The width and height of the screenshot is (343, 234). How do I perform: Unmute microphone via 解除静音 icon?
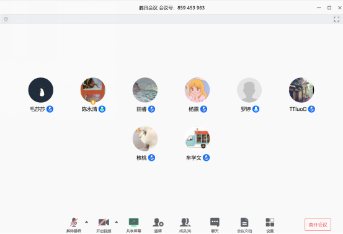74,222
